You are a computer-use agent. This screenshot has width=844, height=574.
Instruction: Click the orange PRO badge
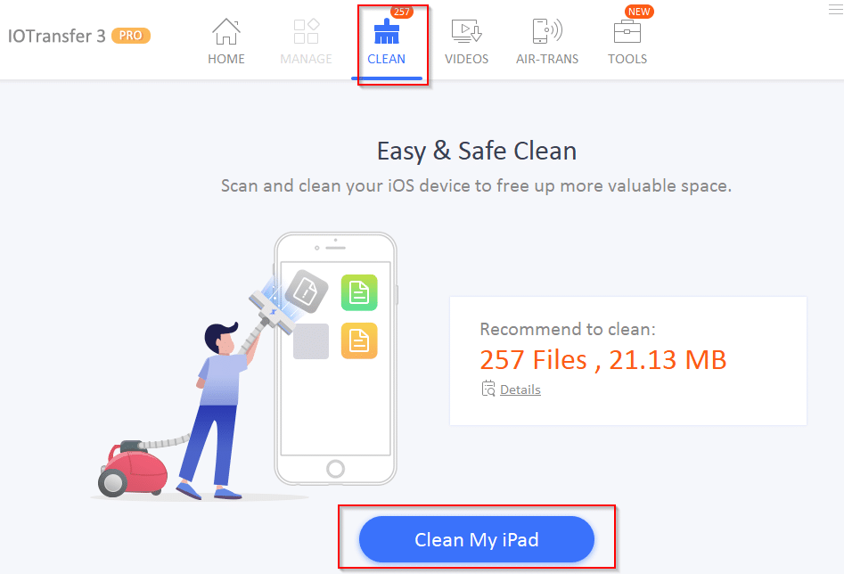click(x=131, y=36)
